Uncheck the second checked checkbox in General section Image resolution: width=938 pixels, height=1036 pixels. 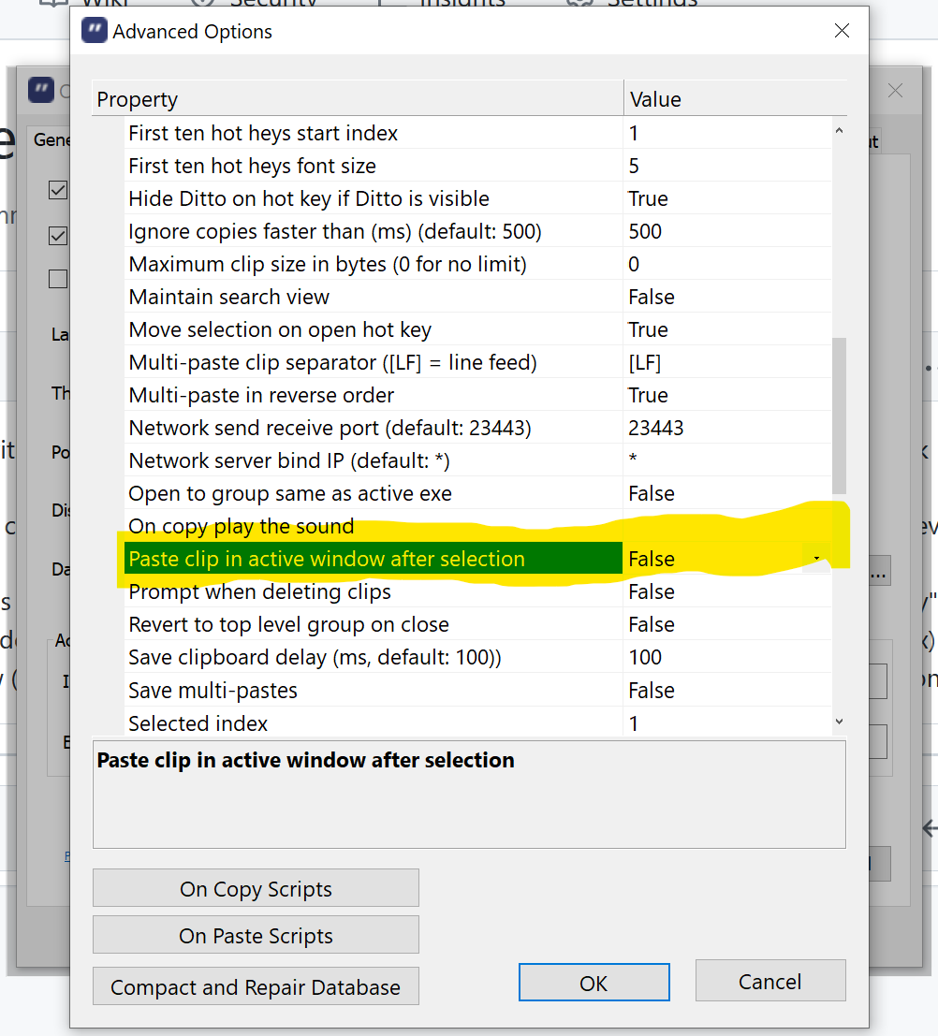click(57, 236)
